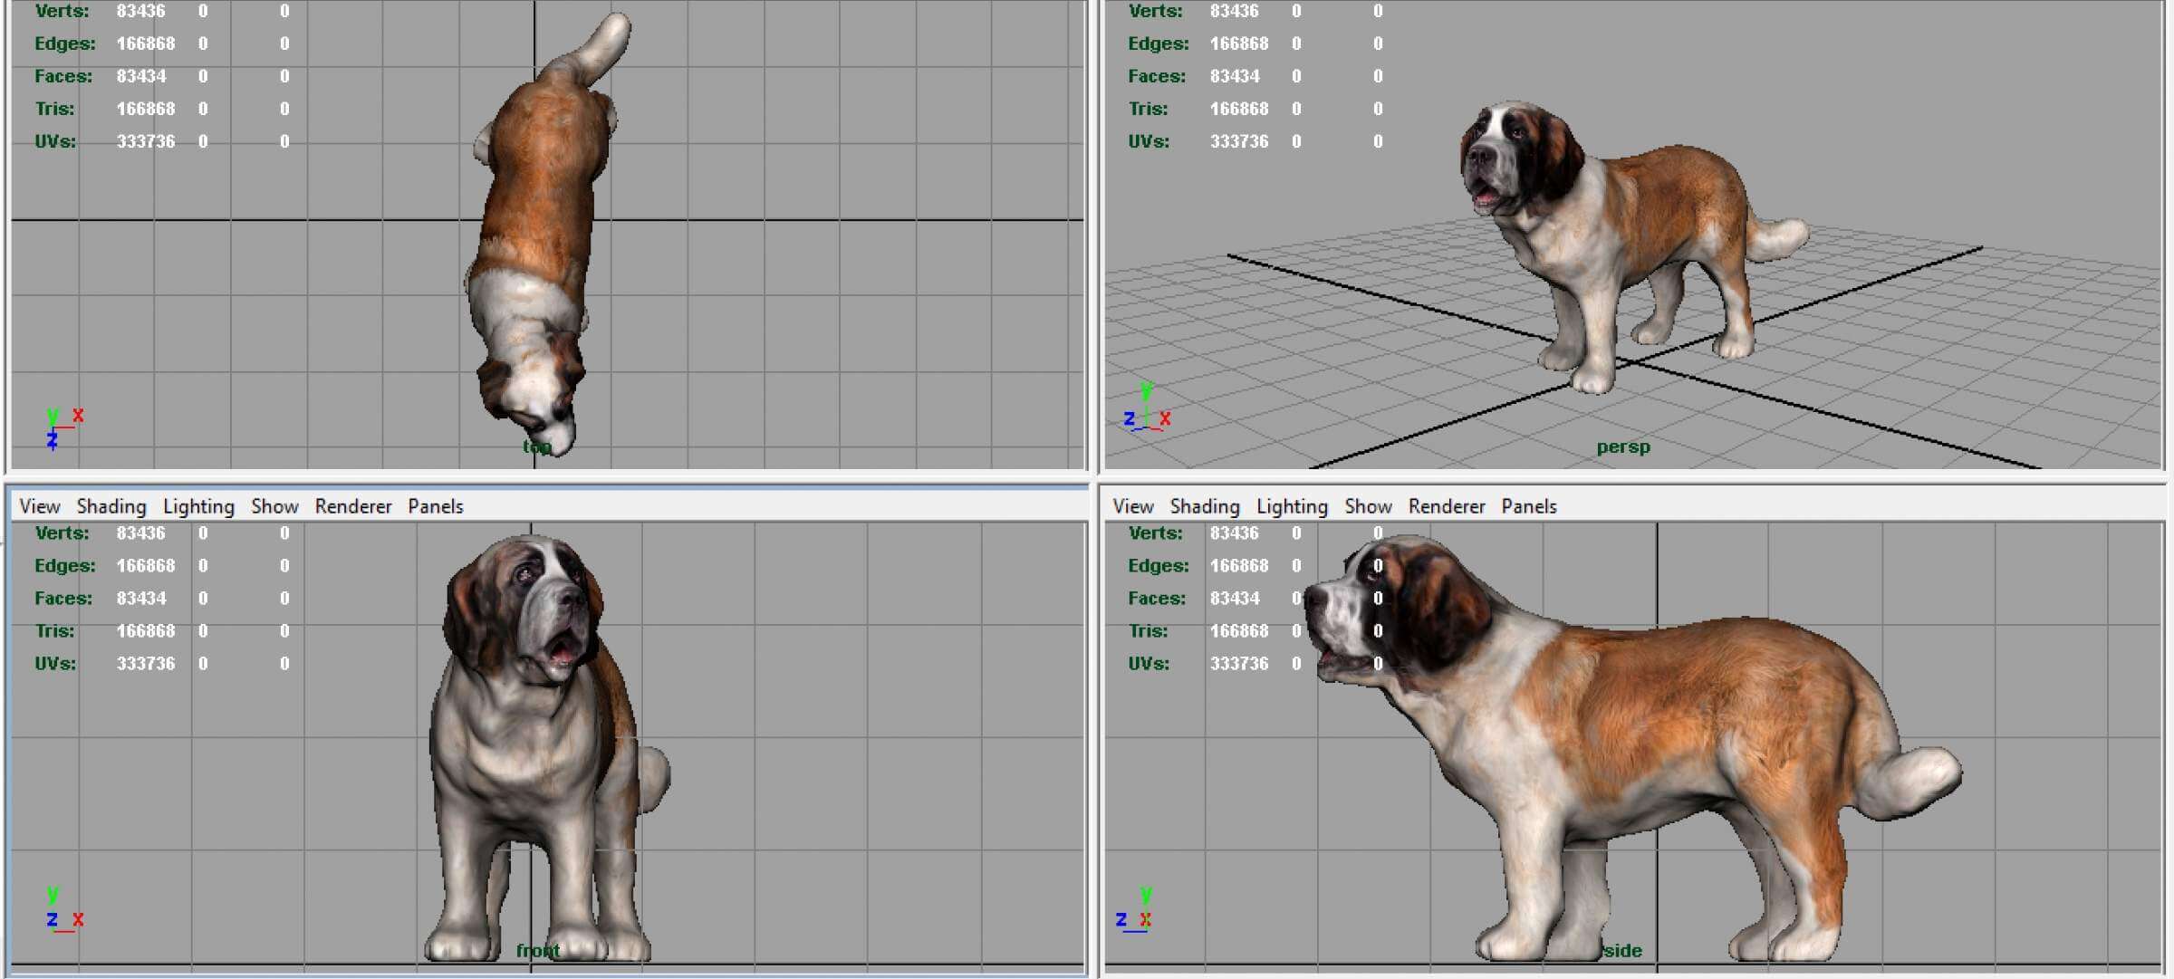Click the 'Edges:' label in the persp viewport

(x=1158, y=43)
